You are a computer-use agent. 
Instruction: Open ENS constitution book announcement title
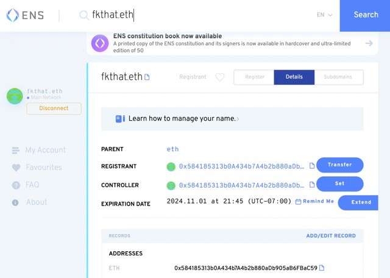click(x=168, y=36)
